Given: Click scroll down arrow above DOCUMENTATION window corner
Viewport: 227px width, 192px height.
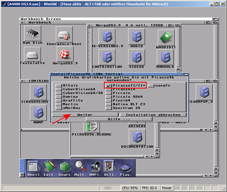Looking at the screenshot, I should click(157, 153).
